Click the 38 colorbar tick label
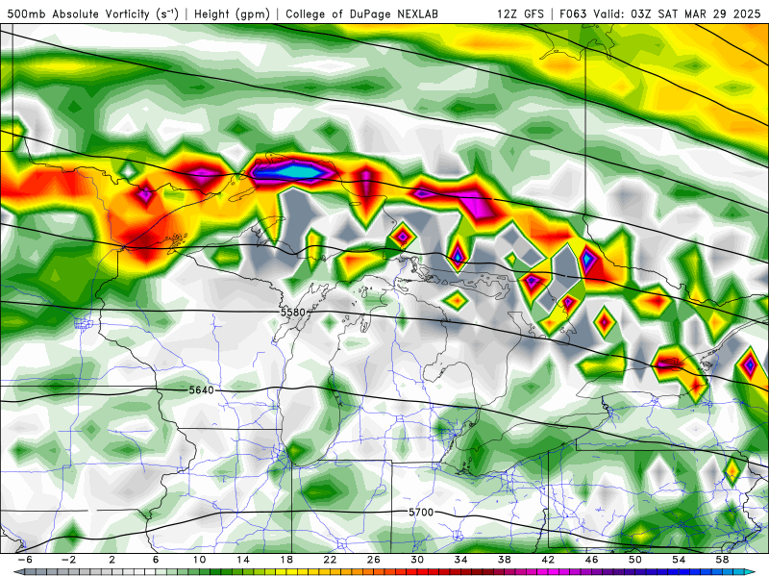This screenshot has width=769, height=577. pyautogui.click(x=504, y=560)
